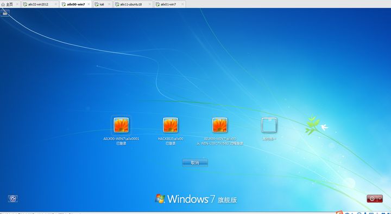The width and height of the screenshot is (391, 214).
Task: Close the kali tab
Action: [x=109, y=4]
